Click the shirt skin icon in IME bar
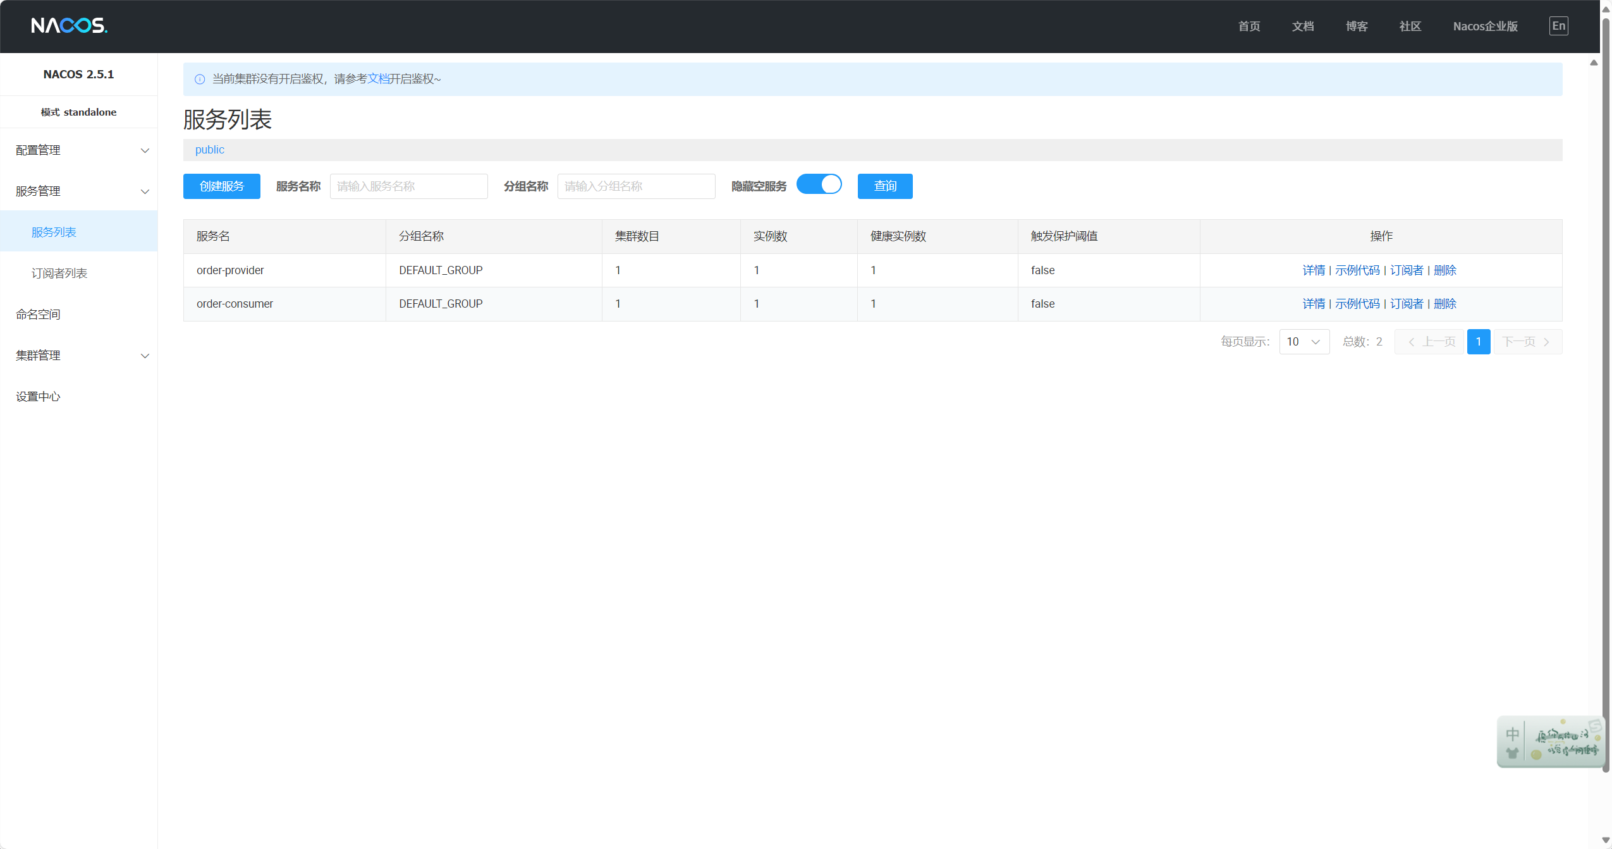Screen dimensions: 1612x849 (1512, 753)
